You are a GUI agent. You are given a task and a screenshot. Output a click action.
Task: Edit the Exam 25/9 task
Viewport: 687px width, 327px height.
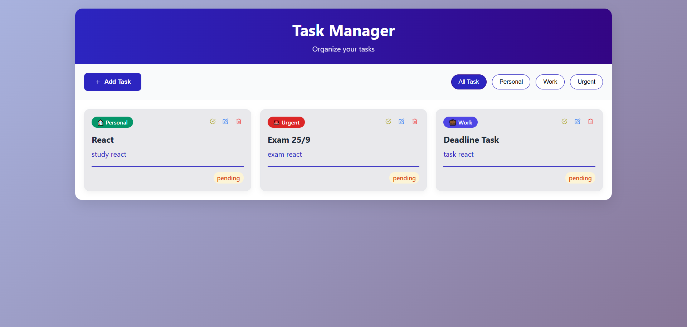tap(401, 122)
